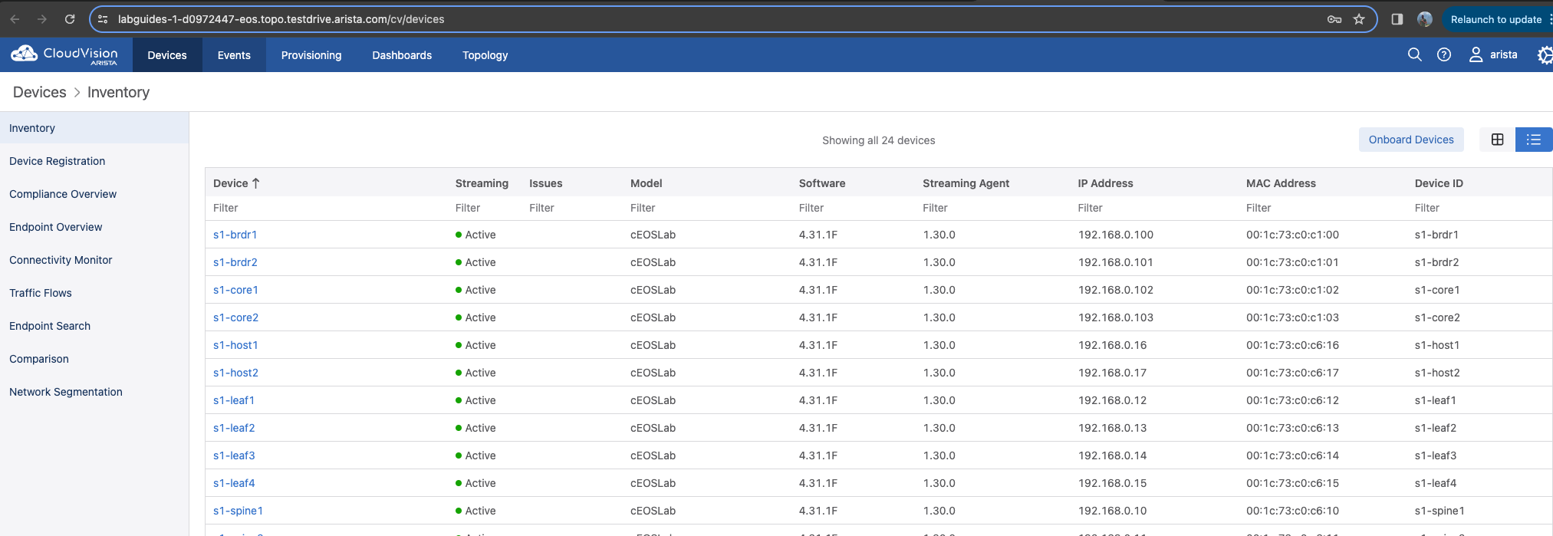The image size is (1553, 536).
Task: Click the arista user profile icon
Action: click(1476, 54)
